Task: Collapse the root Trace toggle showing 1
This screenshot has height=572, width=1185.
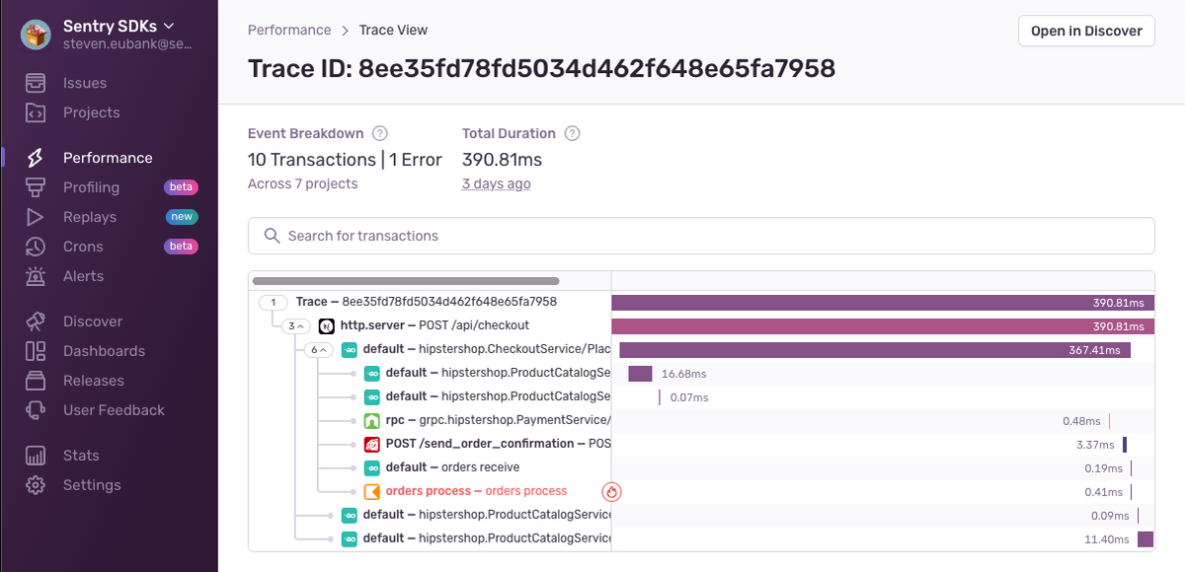Action: point(273,302)
